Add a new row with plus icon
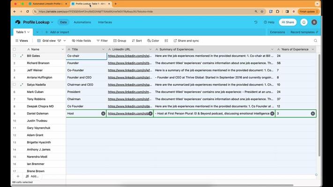Image resolution: width=333 pixels, height=187 pixels. click(x=18, y=176)
